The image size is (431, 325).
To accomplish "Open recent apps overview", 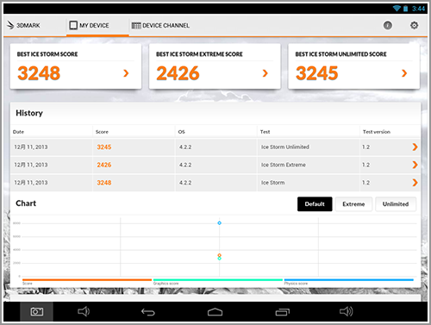I will click(283, 312).
